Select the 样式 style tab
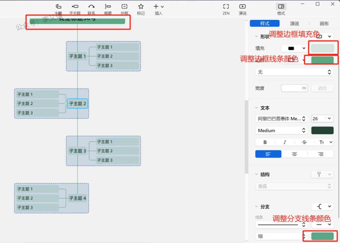340x243 pixels. coord(265,24)
